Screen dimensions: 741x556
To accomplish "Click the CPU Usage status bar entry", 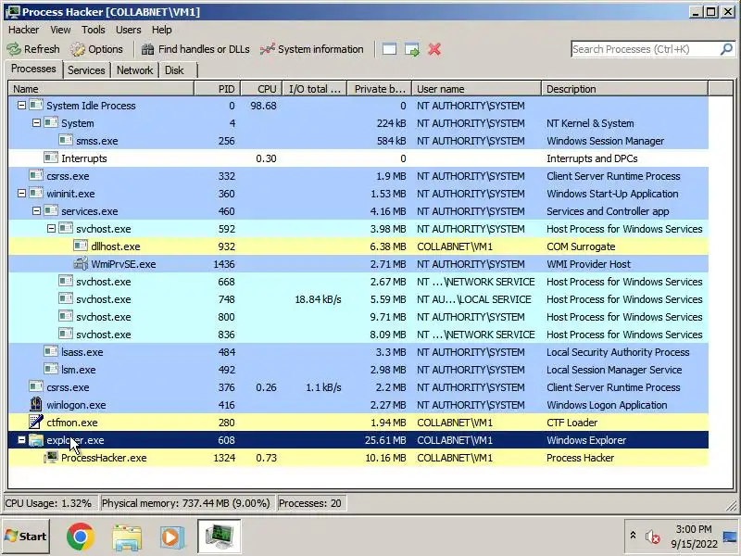I will tap(49, 502).
